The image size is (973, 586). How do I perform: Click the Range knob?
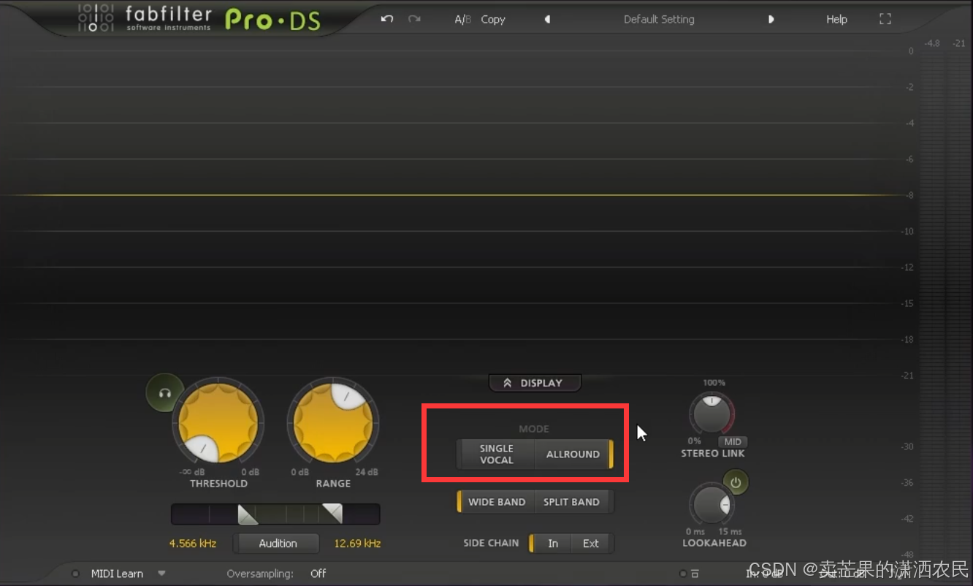tap(333, 423)
